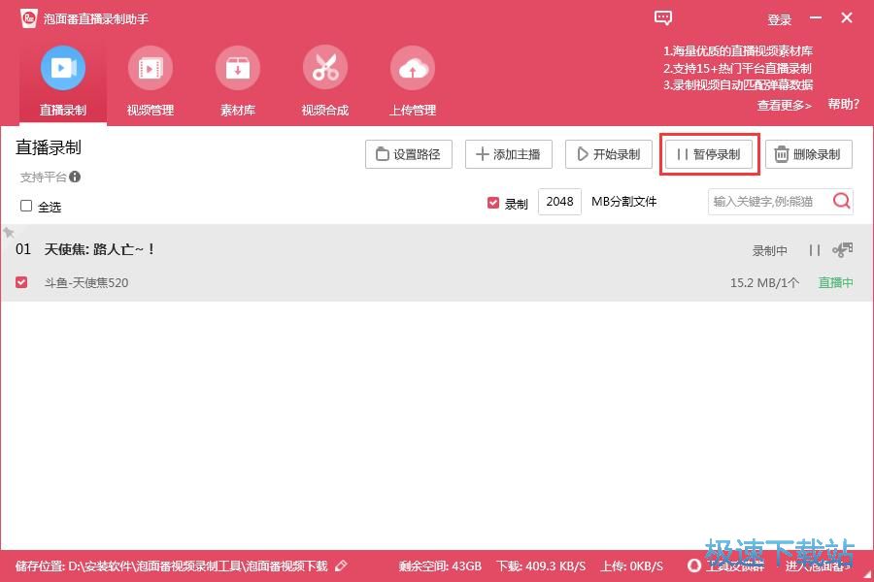The width and height of the screenshot is (874, 582).
Task: Click 开始录制 button
Action: (609, 154)
